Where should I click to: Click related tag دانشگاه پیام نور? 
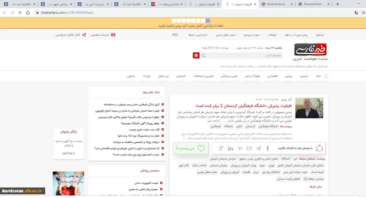click(271, 172)
